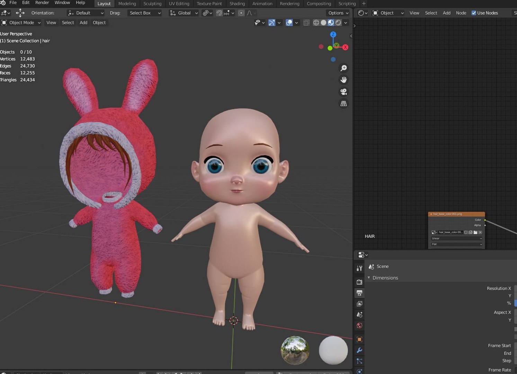Toggle X-ray view
Screen dimensions: 517x374
[x=306, y=23]
